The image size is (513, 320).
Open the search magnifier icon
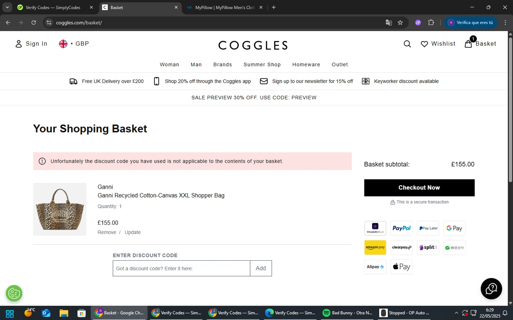pos(407,44)
